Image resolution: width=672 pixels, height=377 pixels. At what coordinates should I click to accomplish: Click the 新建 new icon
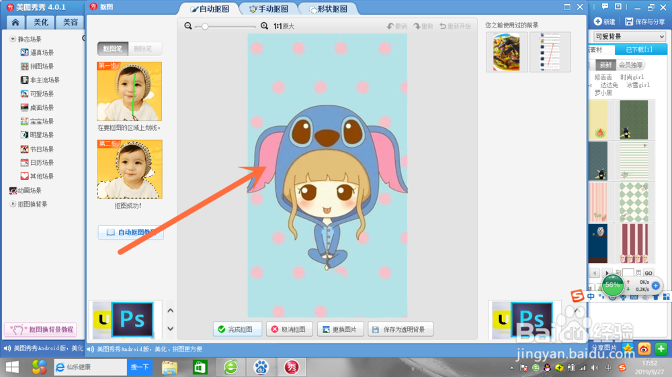[x=604, y=21]
